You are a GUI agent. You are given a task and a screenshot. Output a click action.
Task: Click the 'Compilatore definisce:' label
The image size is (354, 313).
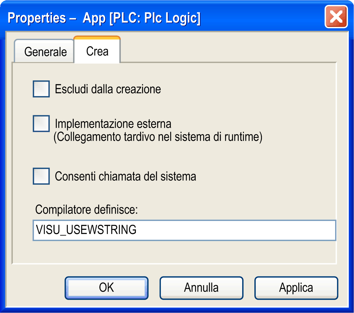pyautogui.click(x=86, y=209)
